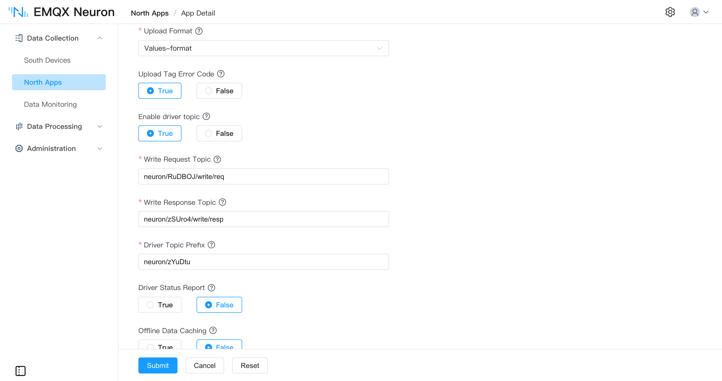Show help for Upload Format
This screenshot has width=722, height=381.
tap(199, 31)
